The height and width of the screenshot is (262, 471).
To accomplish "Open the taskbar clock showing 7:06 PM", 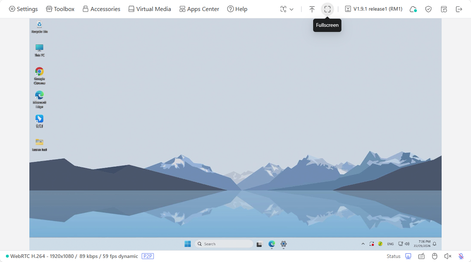I will point(422,244).
